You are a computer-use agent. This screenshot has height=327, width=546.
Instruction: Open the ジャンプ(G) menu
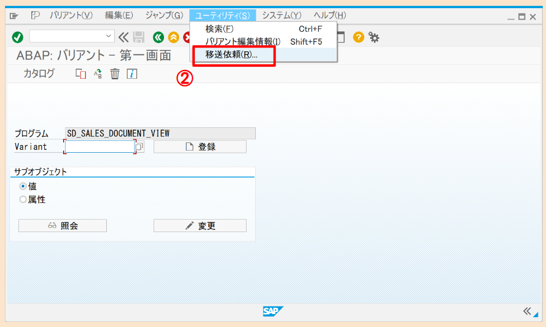pos(164,15)
